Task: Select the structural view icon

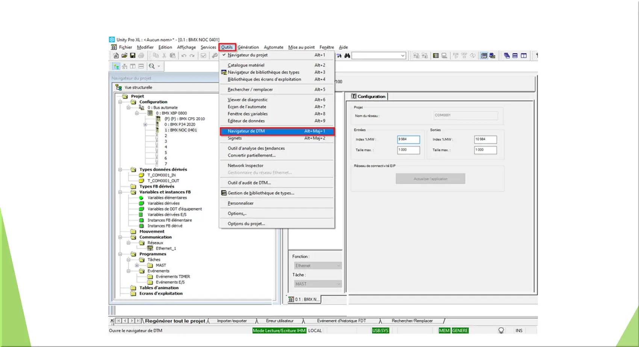Action: tap(116, 66)
